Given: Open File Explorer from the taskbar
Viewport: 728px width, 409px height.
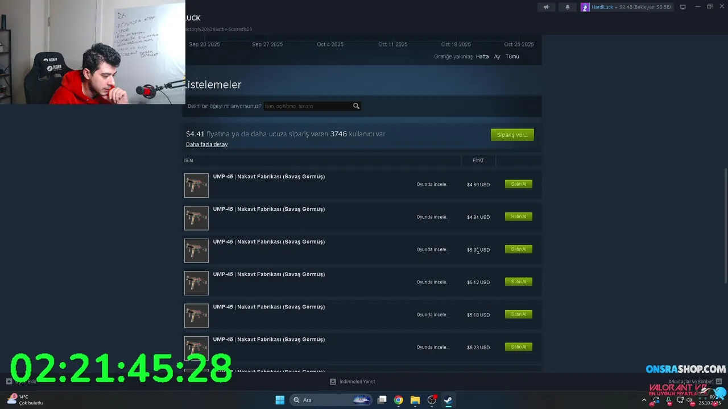Looking at the screenshot, I should pyautogui.click(x=415, y=400).
